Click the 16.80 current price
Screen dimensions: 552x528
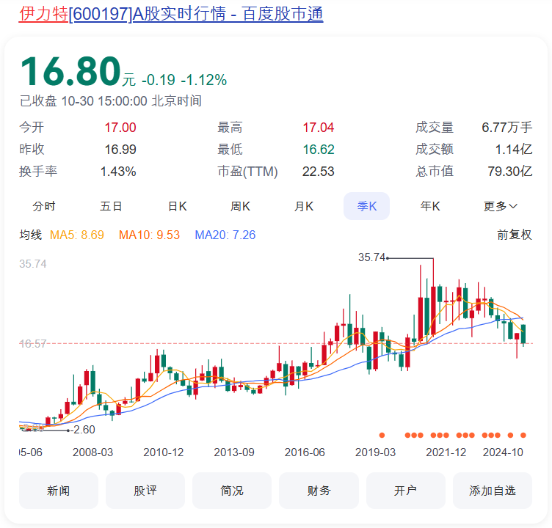(70, 71)
